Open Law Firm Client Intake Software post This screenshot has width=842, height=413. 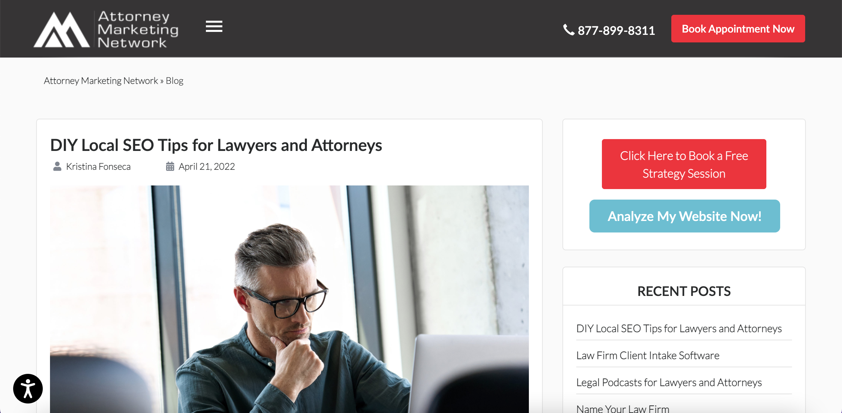pyautogui.click(x=648, y=355)
